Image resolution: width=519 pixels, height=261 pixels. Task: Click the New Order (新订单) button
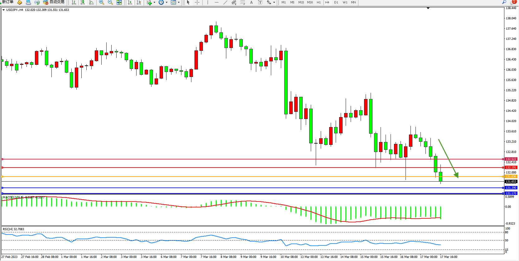coord(7,2)
